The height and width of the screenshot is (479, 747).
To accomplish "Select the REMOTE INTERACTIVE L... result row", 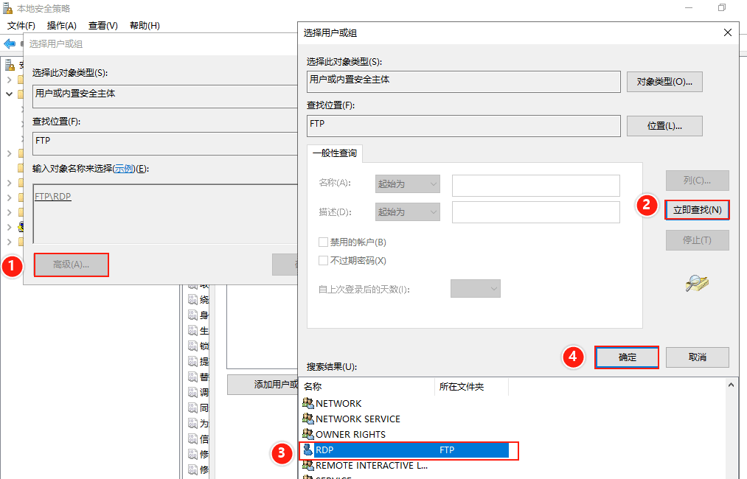I will [x=405, y=465].
